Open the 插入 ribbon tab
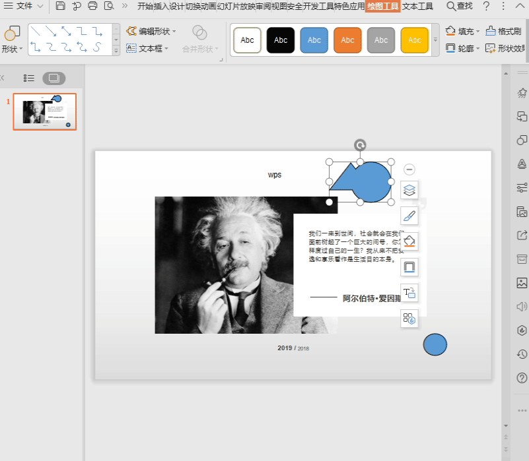 (x=161, y=6)
